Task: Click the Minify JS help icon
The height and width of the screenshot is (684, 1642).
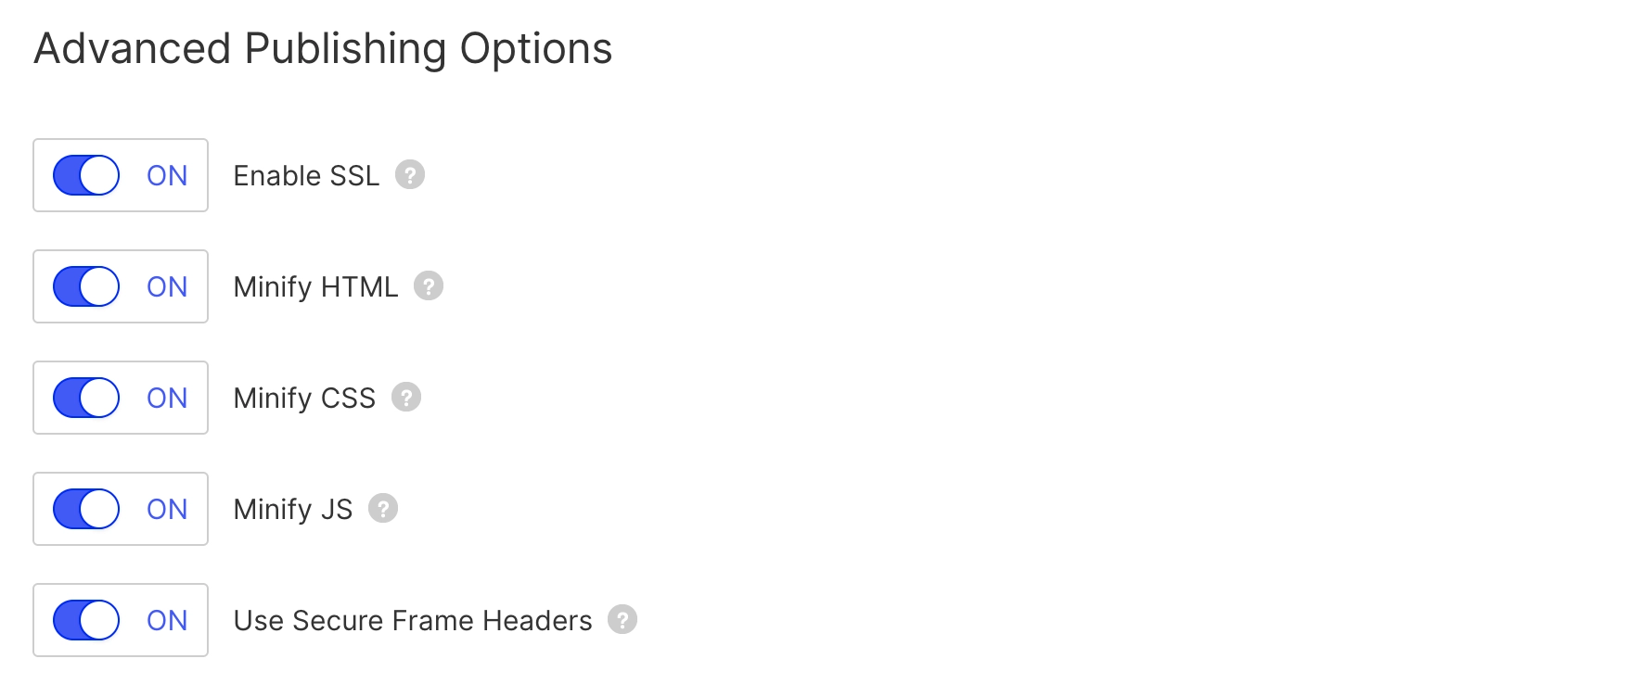Action: coord(384,509)
